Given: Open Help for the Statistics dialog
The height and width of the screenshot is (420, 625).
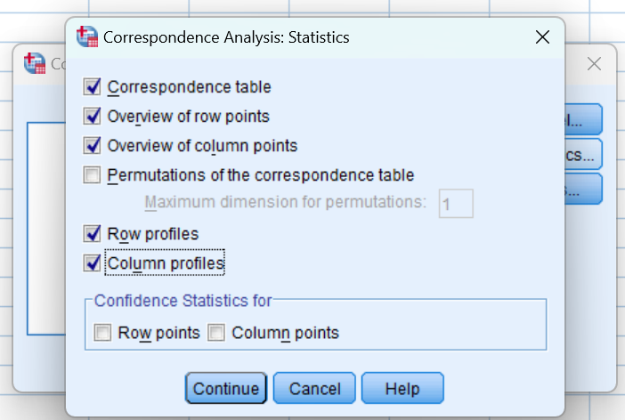Looking at the screenshot, I should coord(402,389).
